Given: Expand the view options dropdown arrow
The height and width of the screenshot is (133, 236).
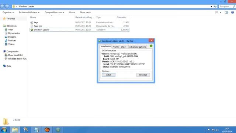Looking at the screenshot, I should (221, 12).
